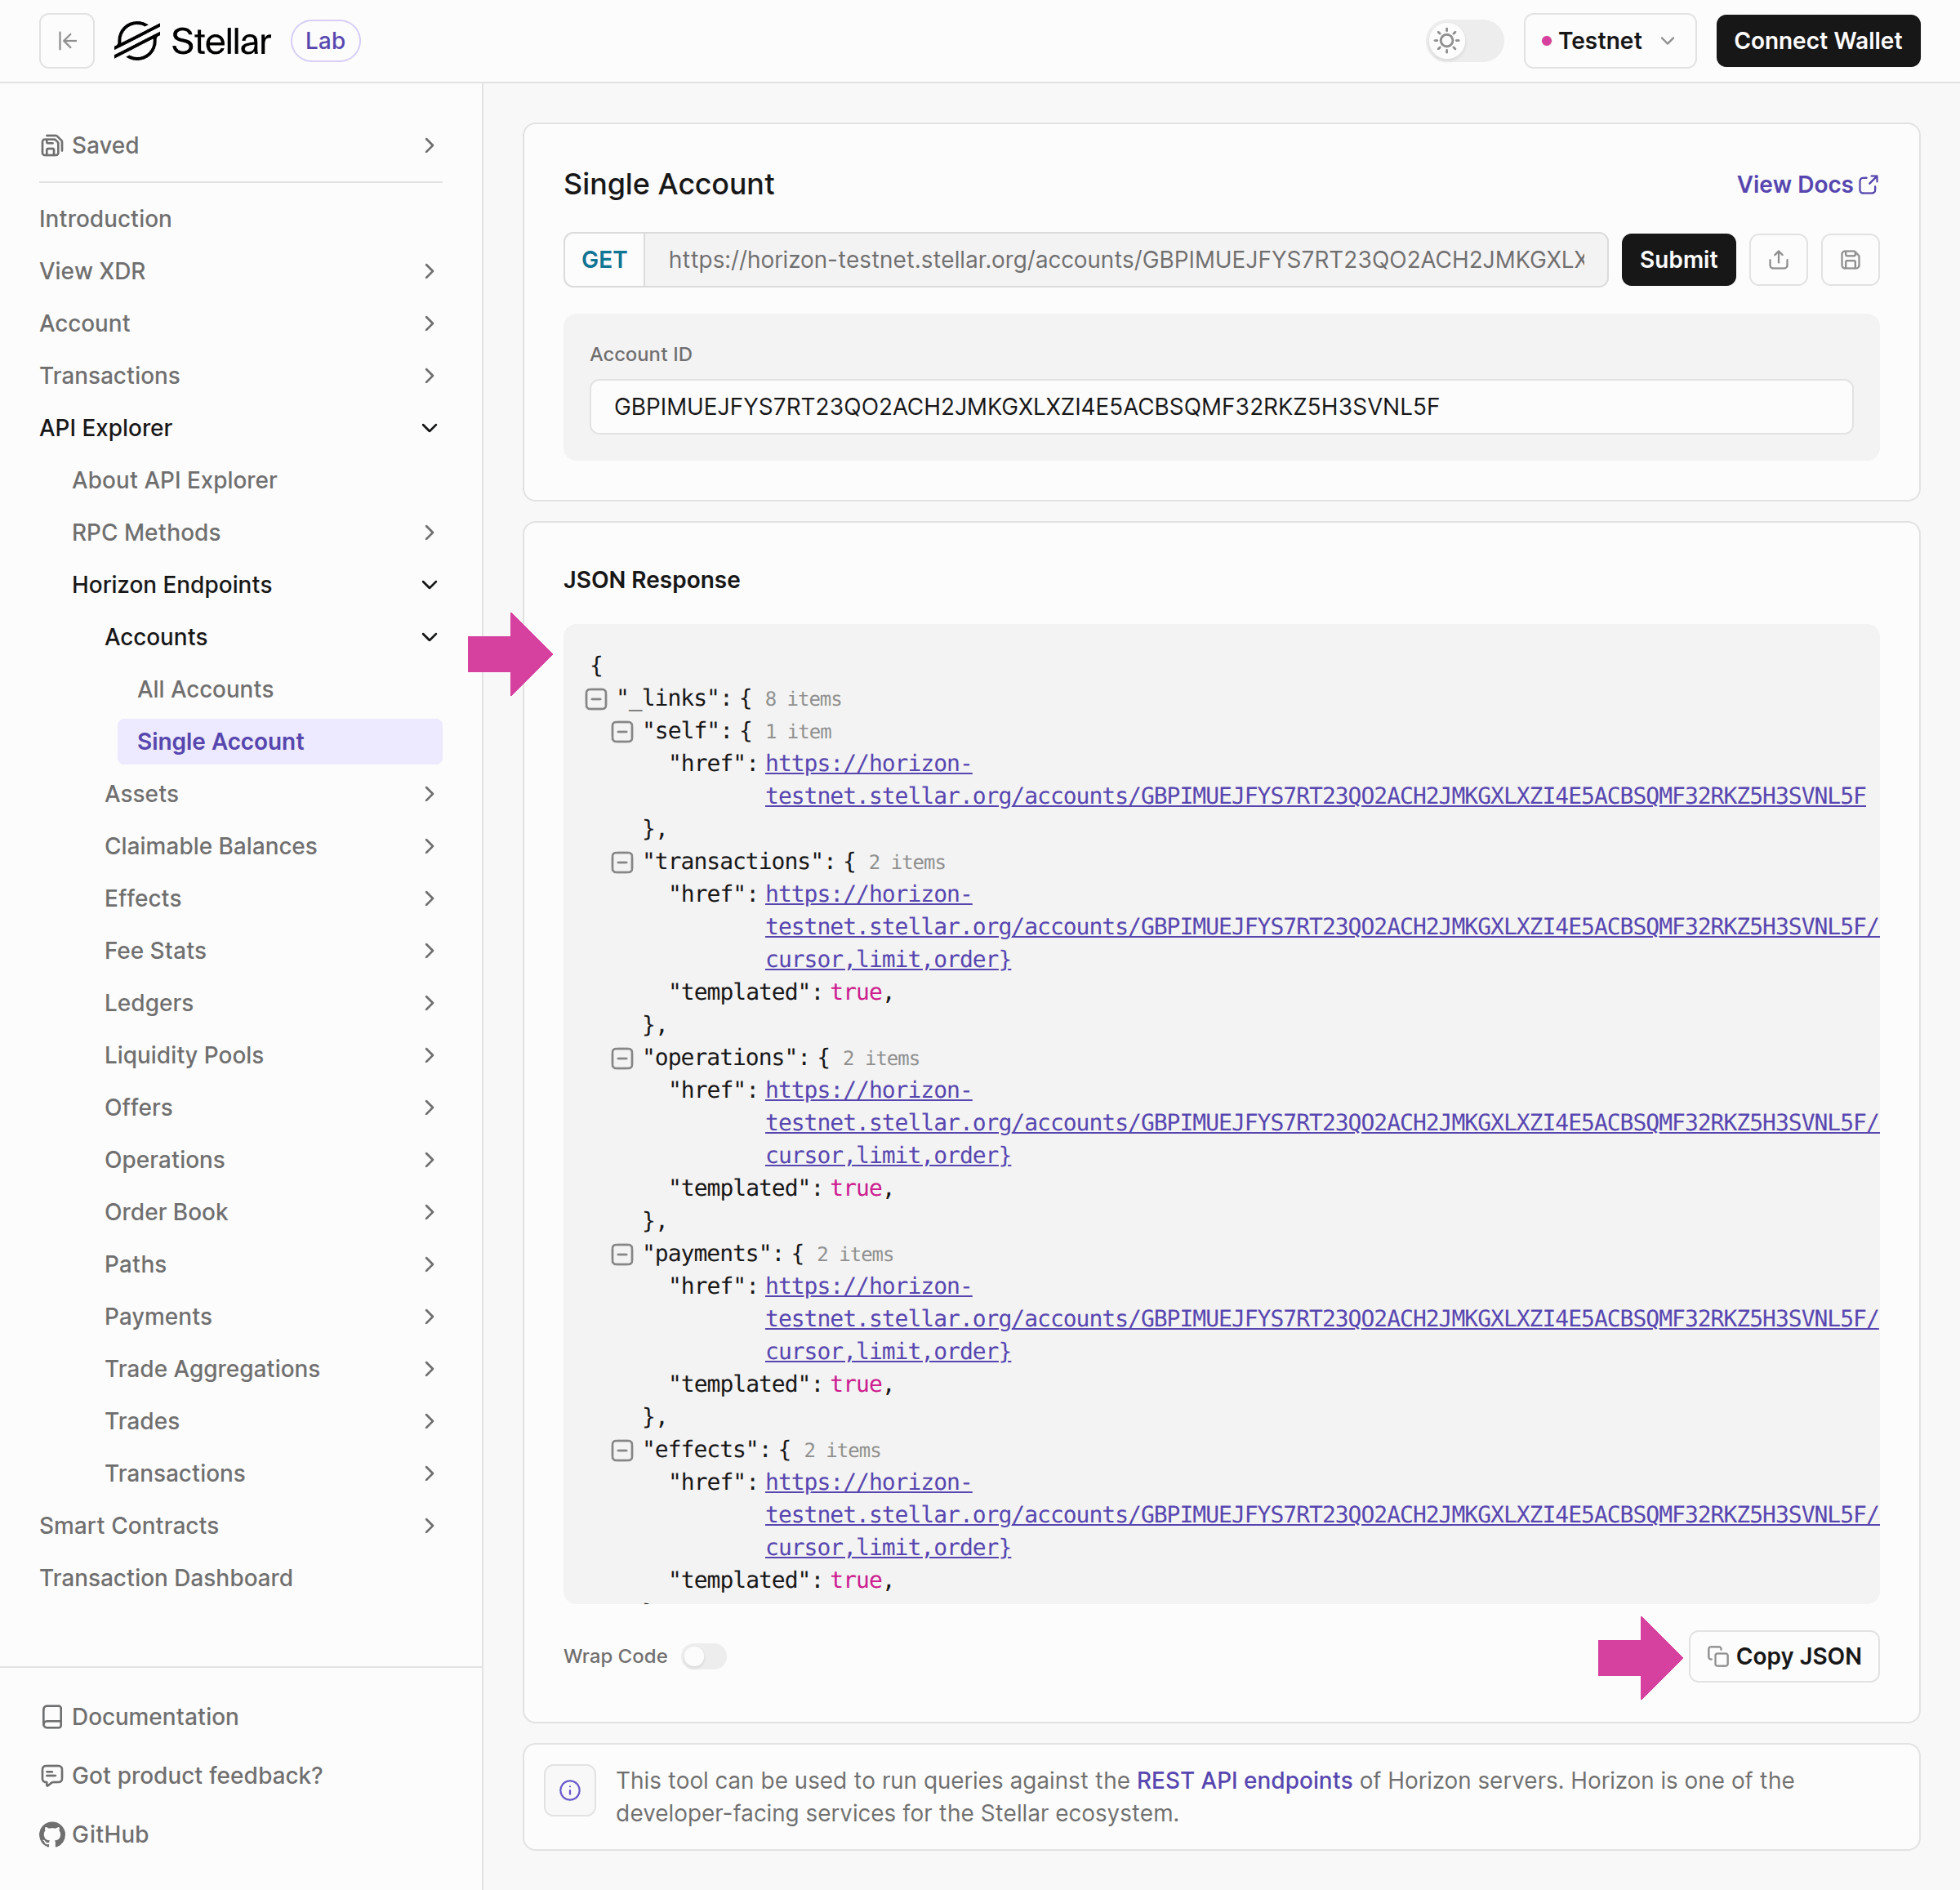Click the save request floppy icon
This screenshot has width=1960, height=1890.
1849,260
